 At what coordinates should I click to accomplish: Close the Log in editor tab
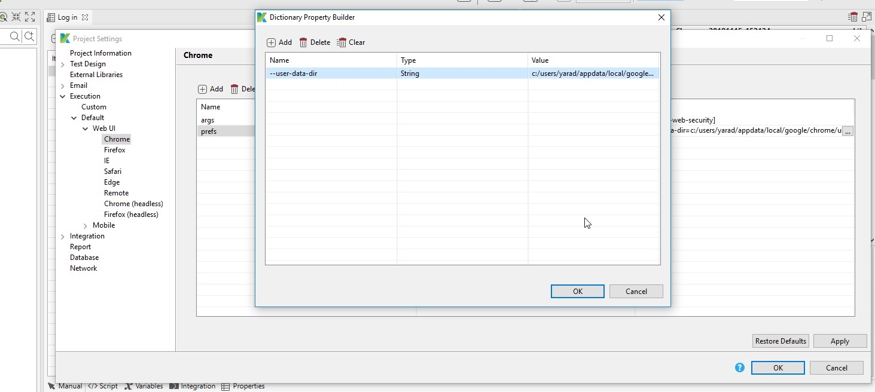click(x=85, y=18)
